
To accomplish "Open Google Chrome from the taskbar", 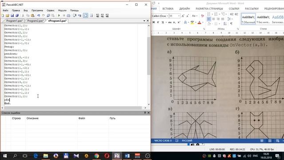I will pyautogui.click(x=97, y=156).
